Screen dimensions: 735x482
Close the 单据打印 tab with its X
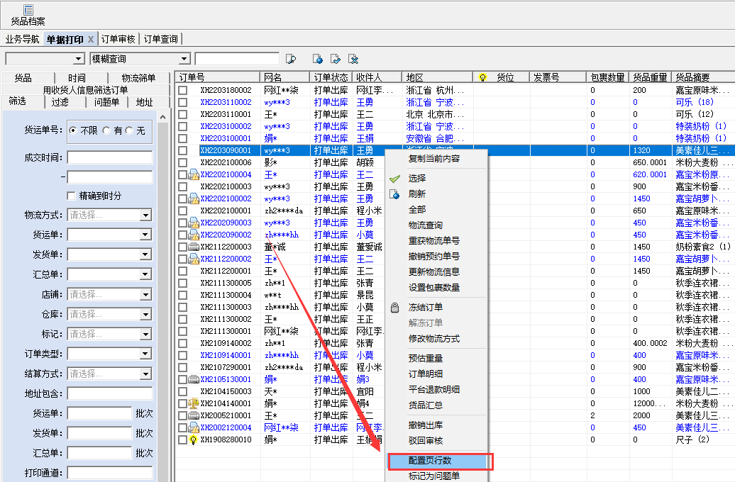click(x=91, y=40)
